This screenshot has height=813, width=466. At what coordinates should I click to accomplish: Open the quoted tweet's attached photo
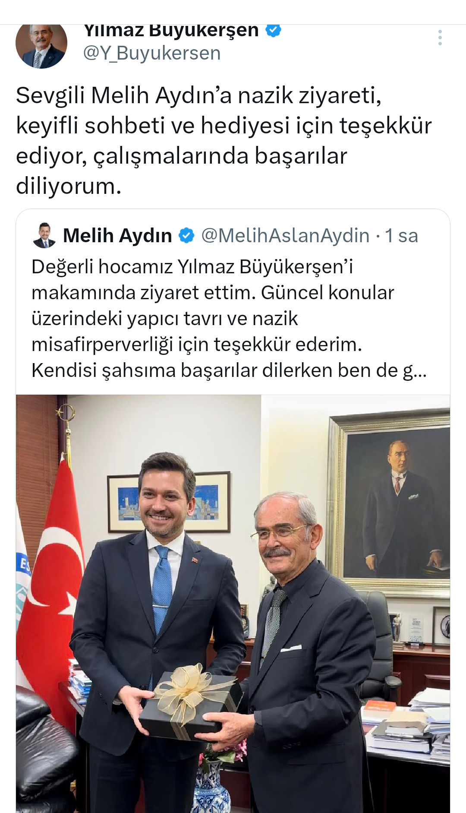click(233, 604)
